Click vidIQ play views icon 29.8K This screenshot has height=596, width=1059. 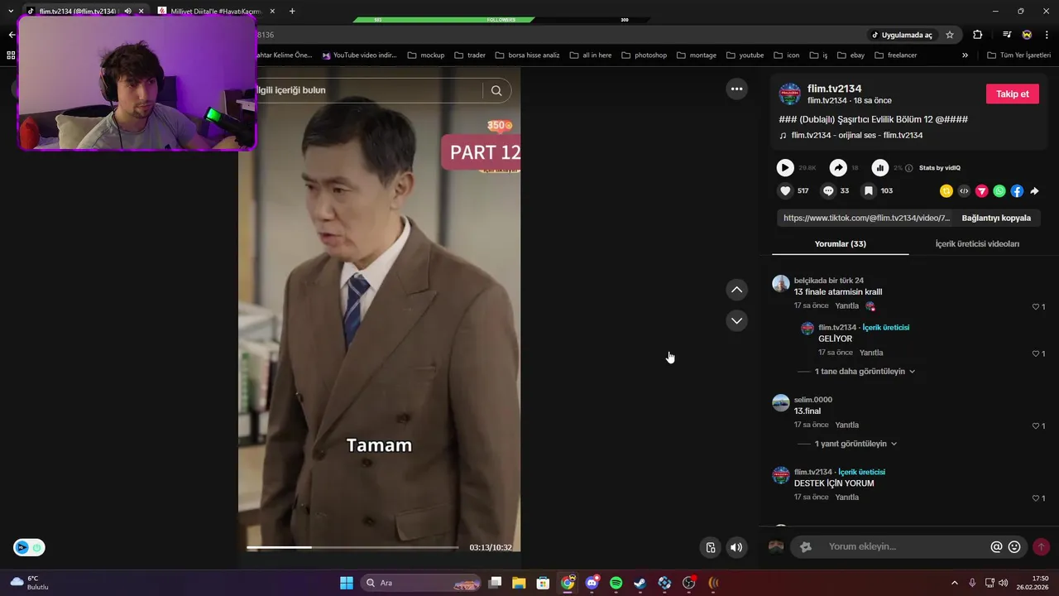[x=785, y=168]
